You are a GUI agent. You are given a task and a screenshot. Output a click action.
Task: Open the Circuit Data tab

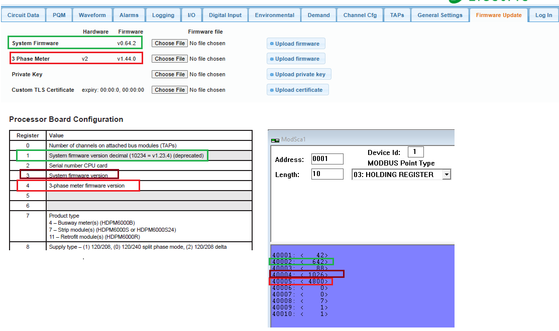point(23,15)
